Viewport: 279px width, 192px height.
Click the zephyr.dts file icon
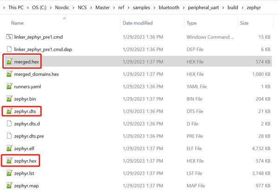[x=9, y=111]
